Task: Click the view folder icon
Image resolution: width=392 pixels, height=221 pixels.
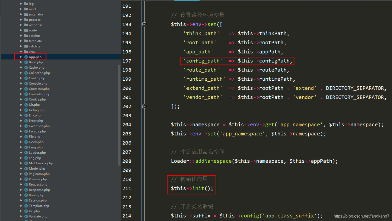Action: [x=26, y=51]
